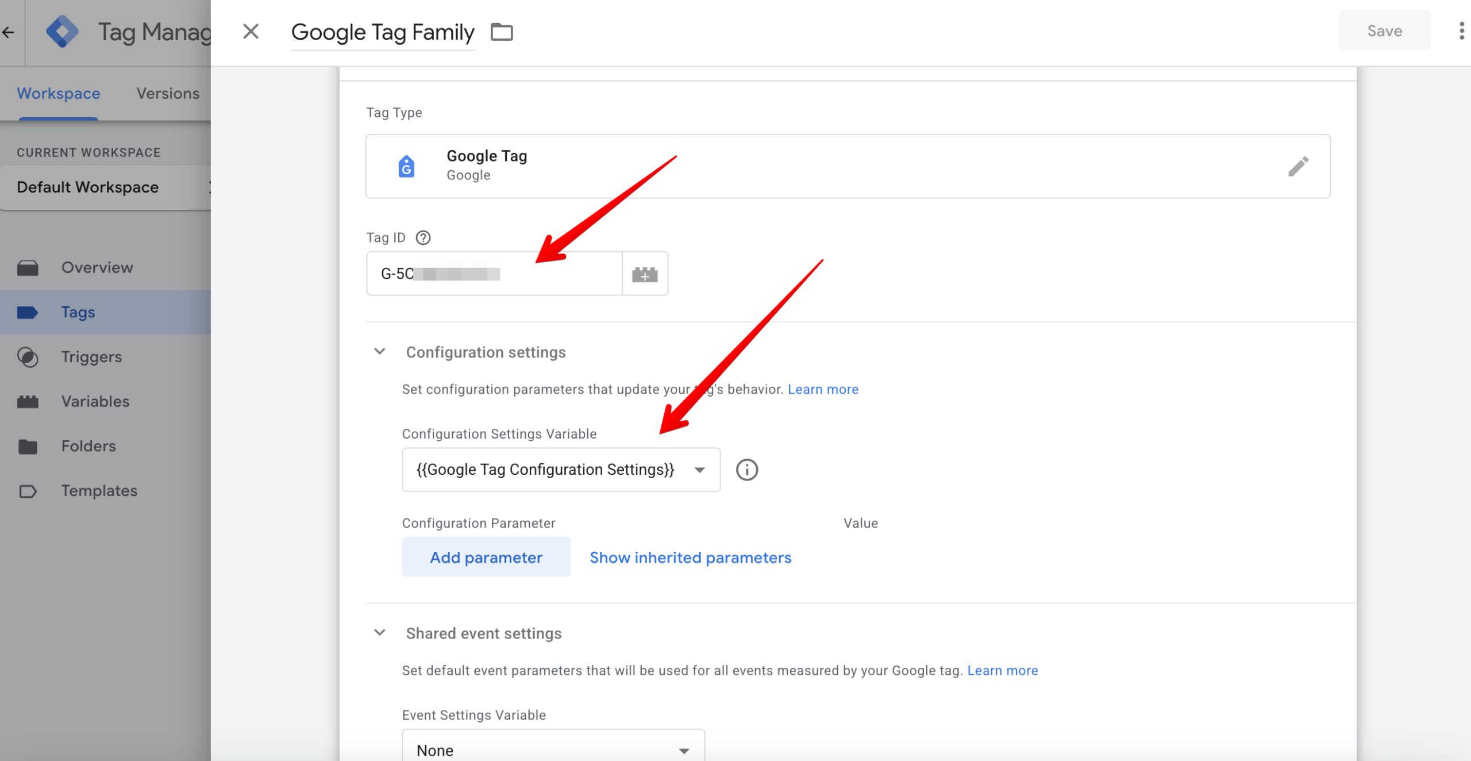This screenshot has width=1471, height=761.
Task: Open the Templates section icon
Action: [28, 490]
